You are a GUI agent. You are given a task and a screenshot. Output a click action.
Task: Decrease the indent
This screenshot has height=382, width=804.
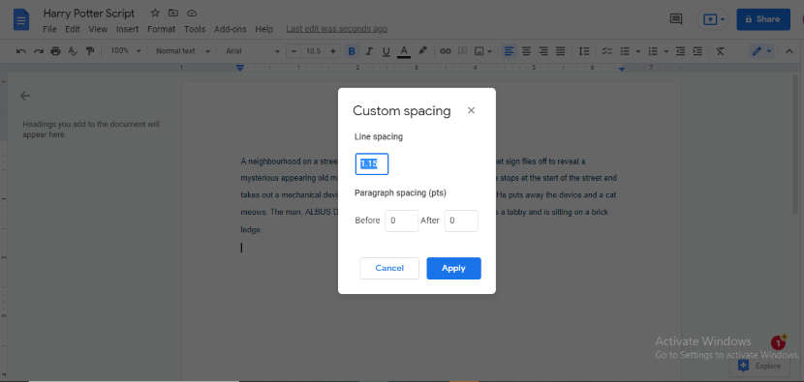(x=680, y=51)
